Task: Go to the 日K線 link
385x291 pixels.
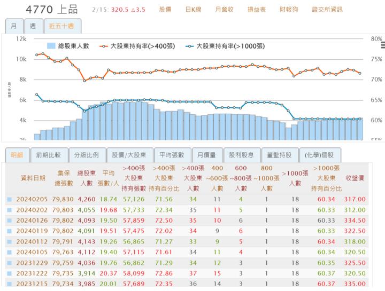Action: [193, 10]
